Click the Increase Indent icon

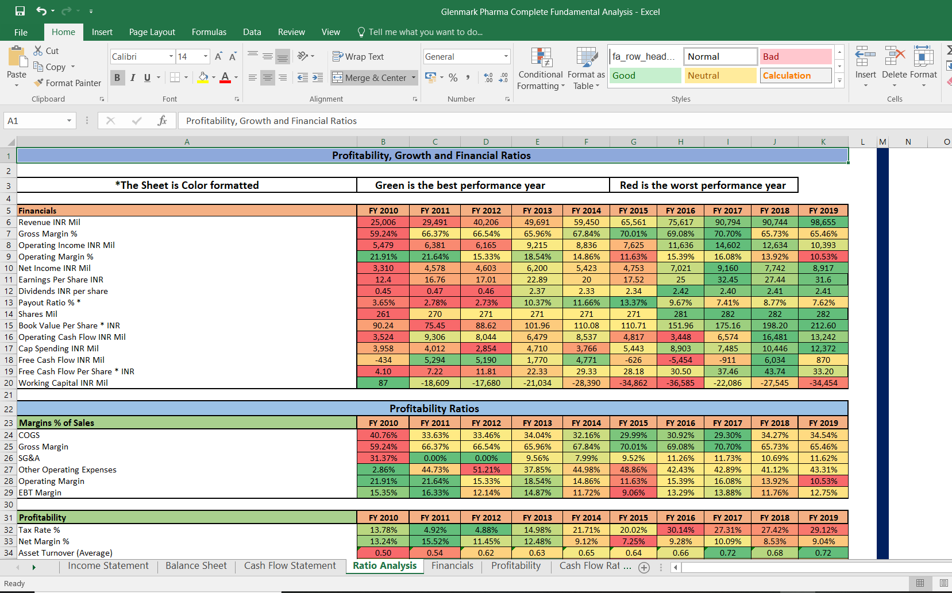pos(318,77)
